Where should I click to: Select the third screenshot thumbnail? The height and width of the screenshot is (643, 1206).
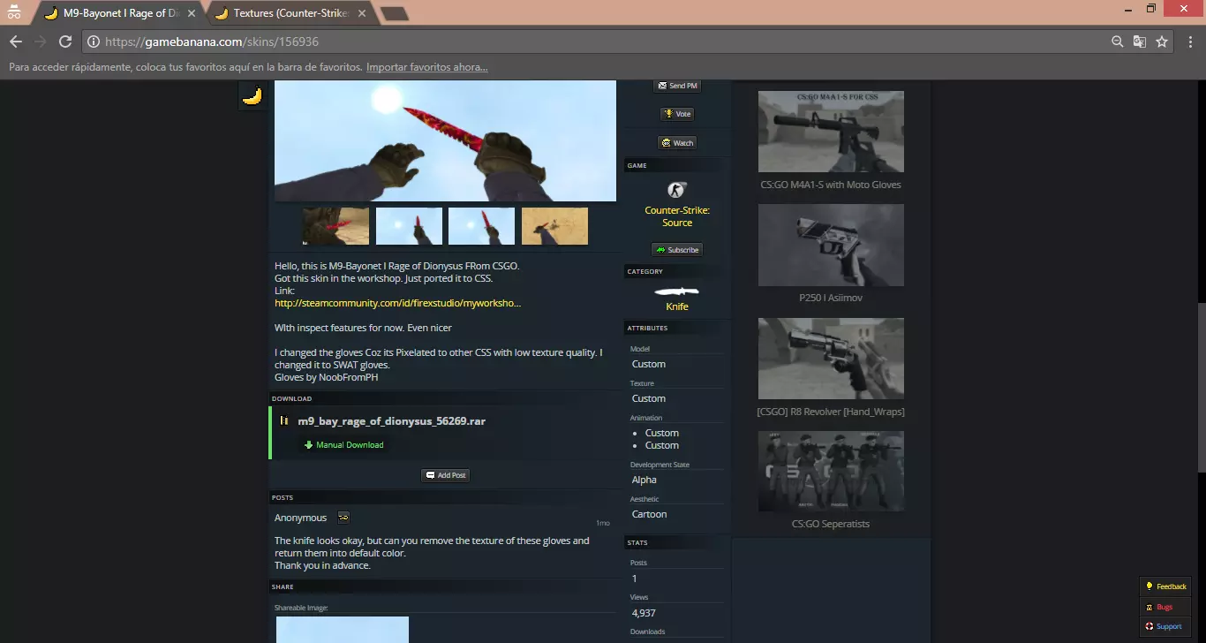tap(481, 226)
